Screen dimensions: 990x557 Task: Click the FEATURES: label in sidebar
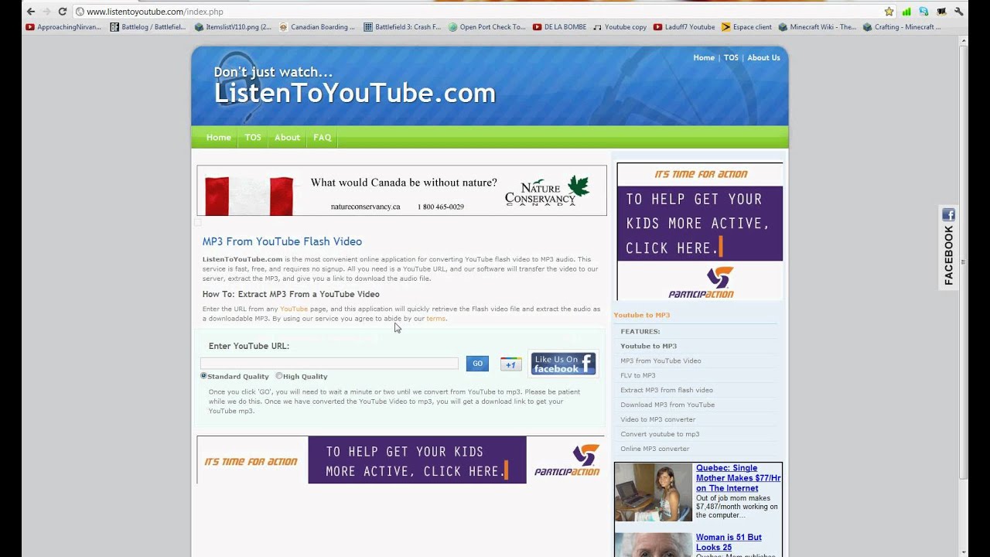(x=640, y=332)
